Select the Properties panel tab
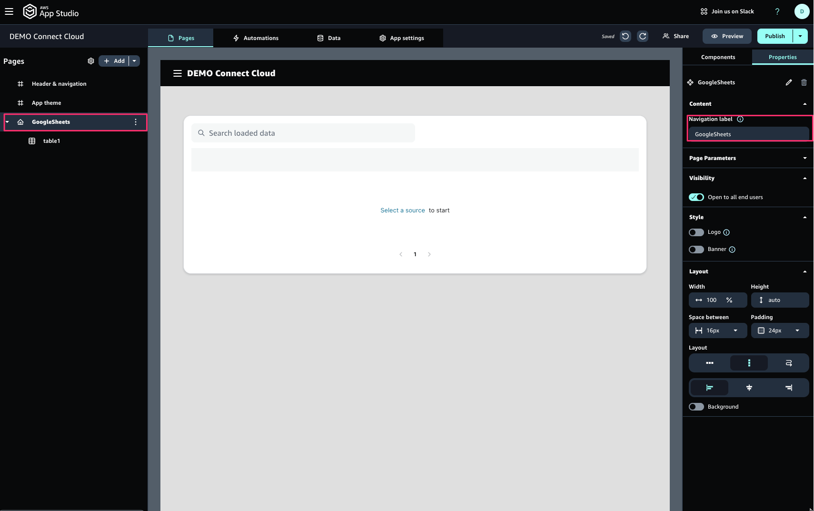 [783, 57]
